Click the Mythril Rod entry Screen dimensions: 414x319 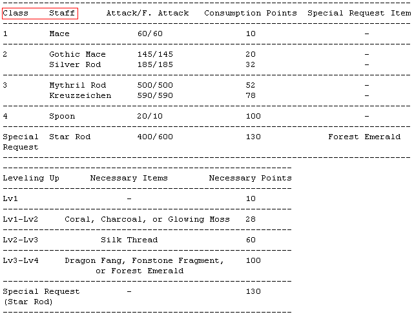tap(78, 85)
